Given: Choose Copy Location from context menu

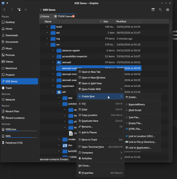Looking at the screenshot, I should 100,115.
